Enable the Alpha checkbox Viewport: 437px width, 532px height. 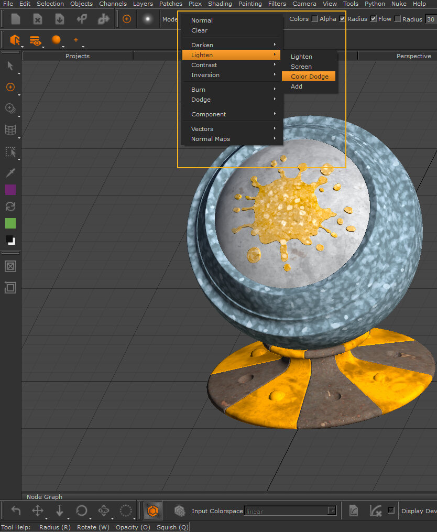click(314, 19)
